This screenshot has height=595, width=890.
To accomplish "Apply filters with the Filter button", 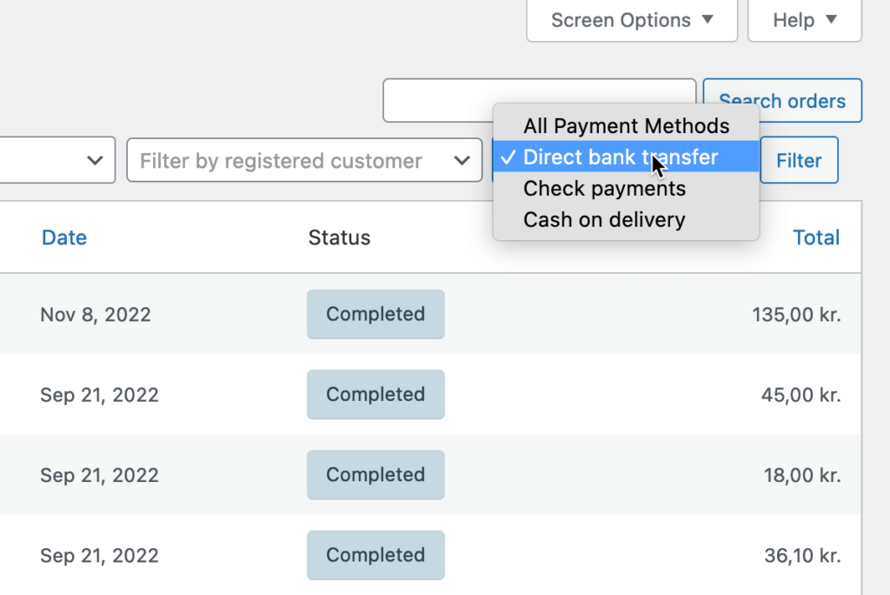I will [x=798, y=160].
